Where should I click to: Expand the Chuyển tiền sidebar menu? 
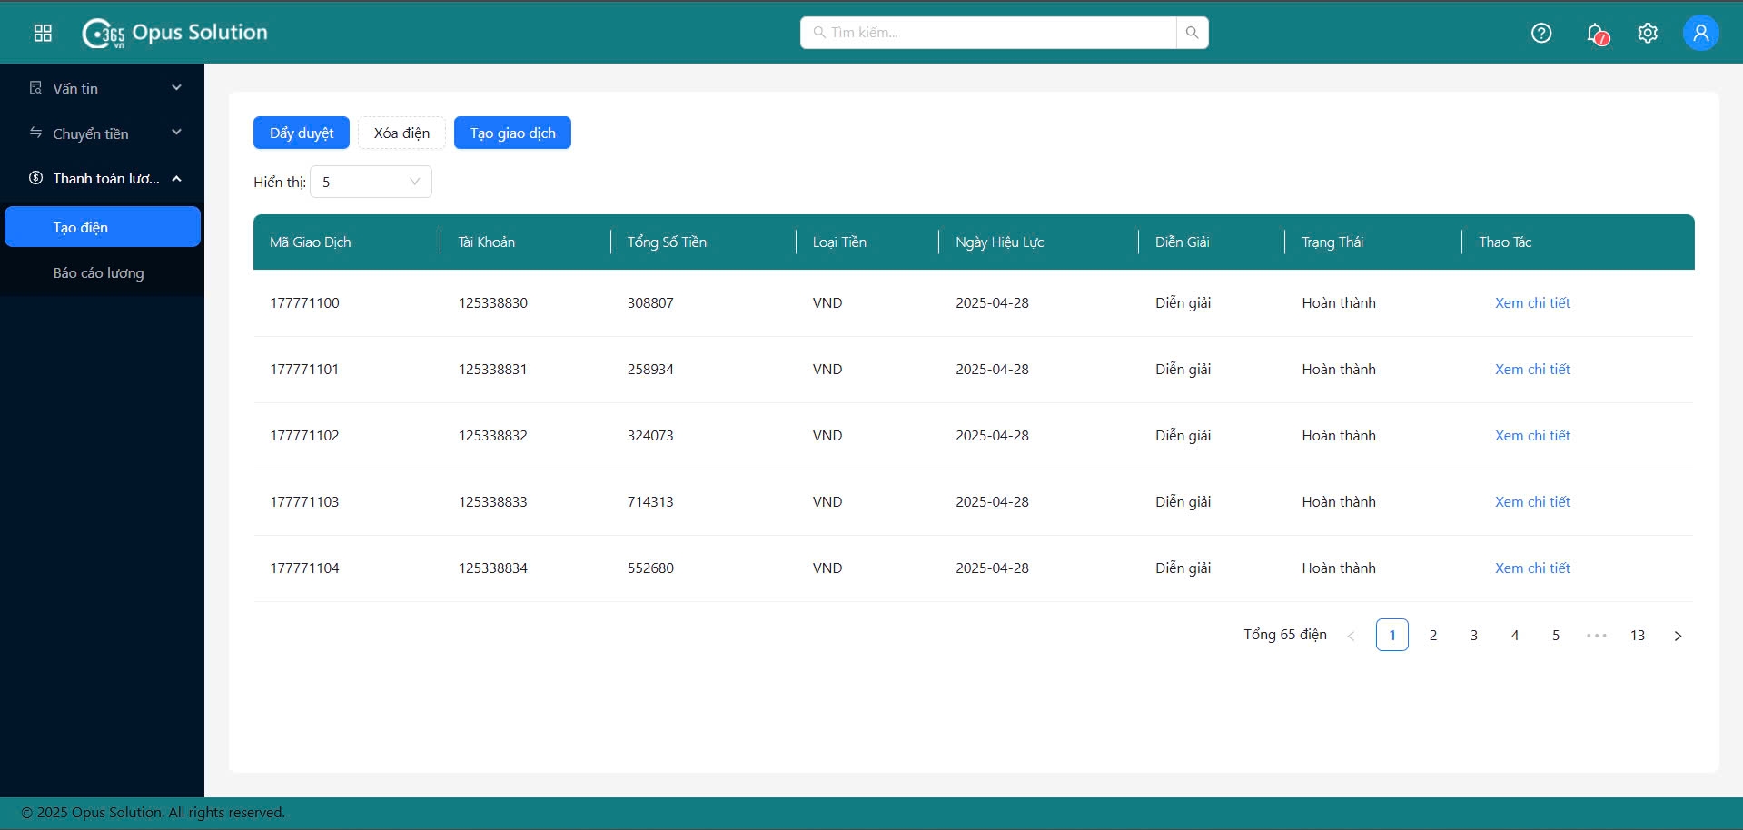102,133
